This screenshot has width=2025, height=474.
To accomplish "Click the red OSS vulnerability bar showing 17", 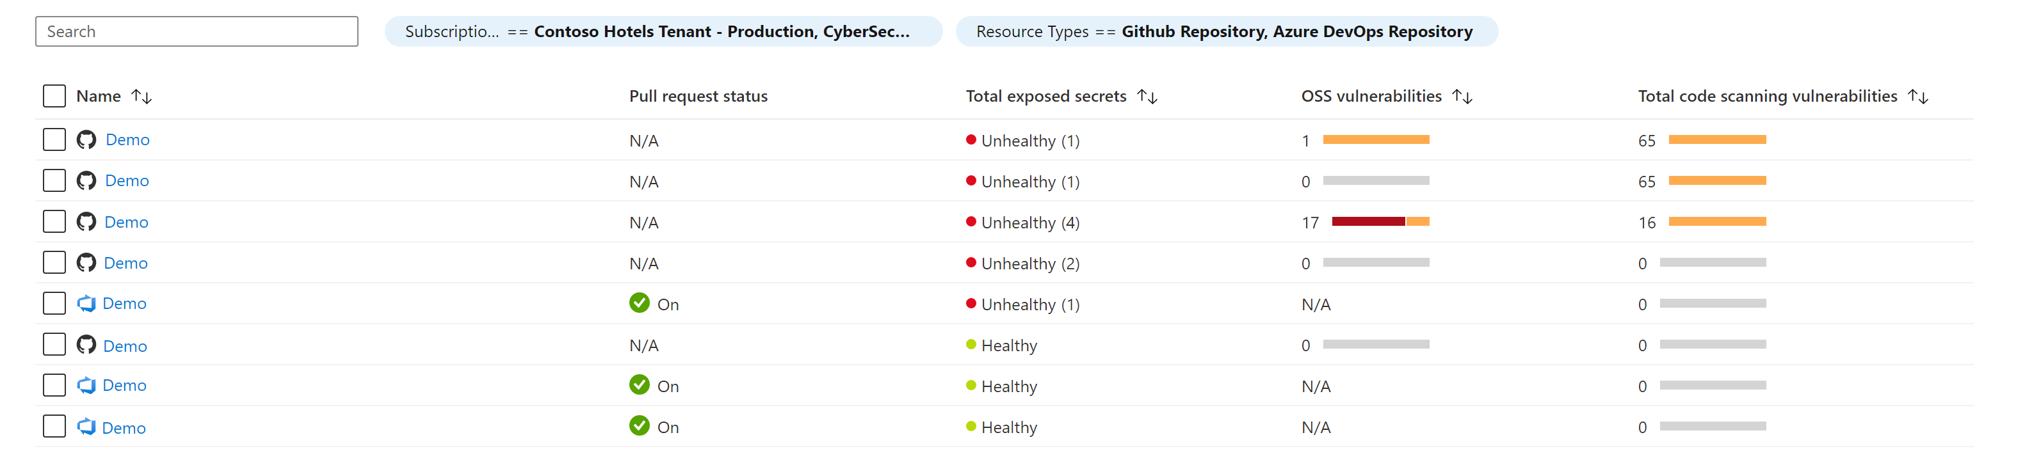I will pyautogui.click(x=1367, y=222).
